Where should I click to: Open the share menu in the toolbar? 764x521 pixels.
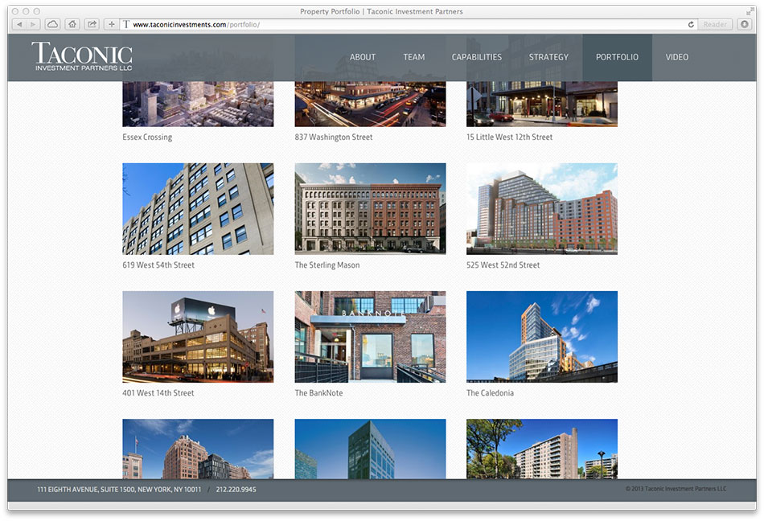[x=91, y=24]
